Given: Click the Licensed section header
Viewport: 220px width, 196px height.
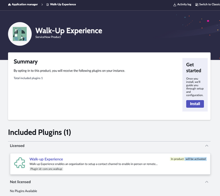Looking at the screenshot, I should [x=109, y=146].
